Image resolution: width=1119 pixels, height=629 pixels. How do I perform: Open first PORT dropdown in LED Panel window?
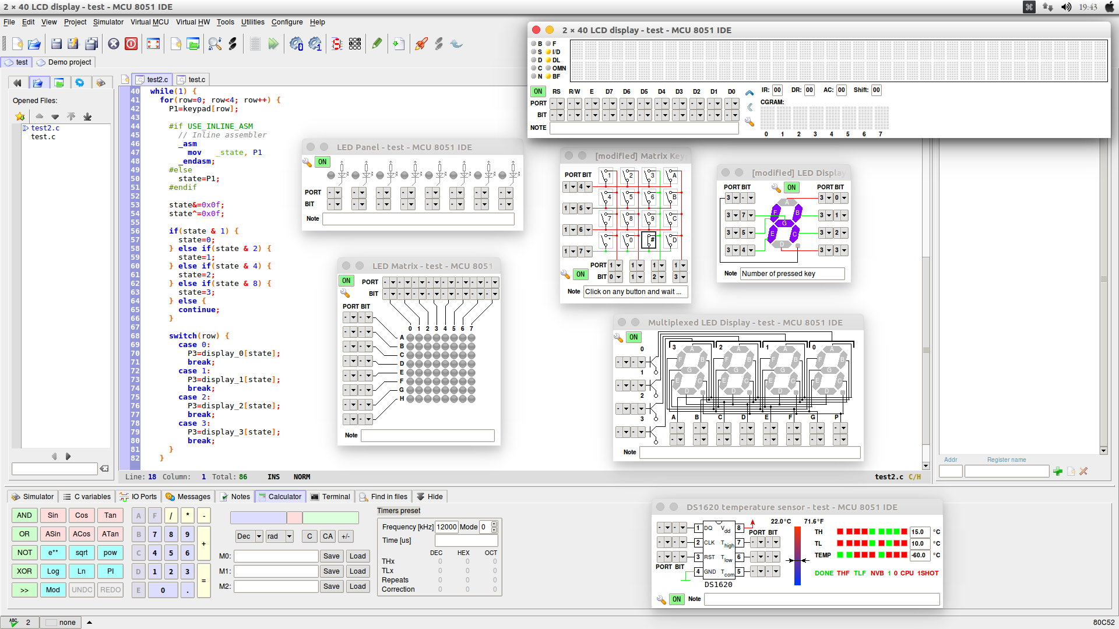pos(334,193)
